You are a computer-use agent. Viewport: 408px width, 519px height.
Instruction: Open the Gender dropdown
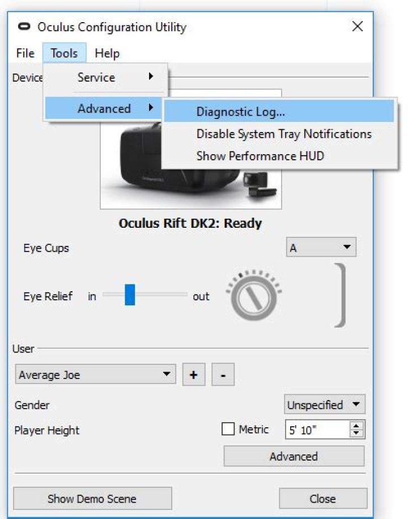click(324, 404)
